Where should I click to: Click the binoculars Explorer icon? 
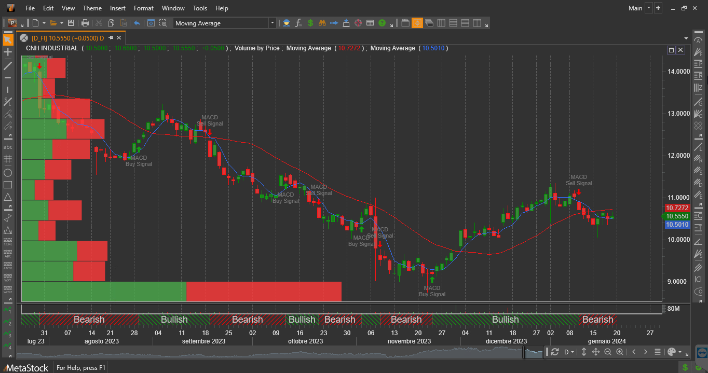(x=322, y=23)
